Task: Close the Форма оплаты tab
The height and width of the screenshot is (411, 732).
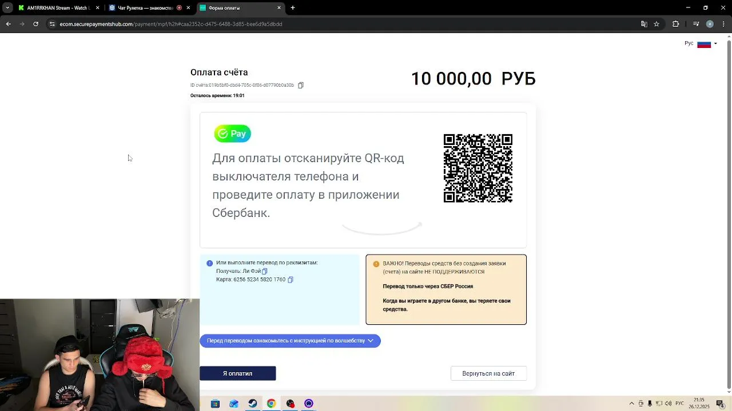Action: (279, 8)
